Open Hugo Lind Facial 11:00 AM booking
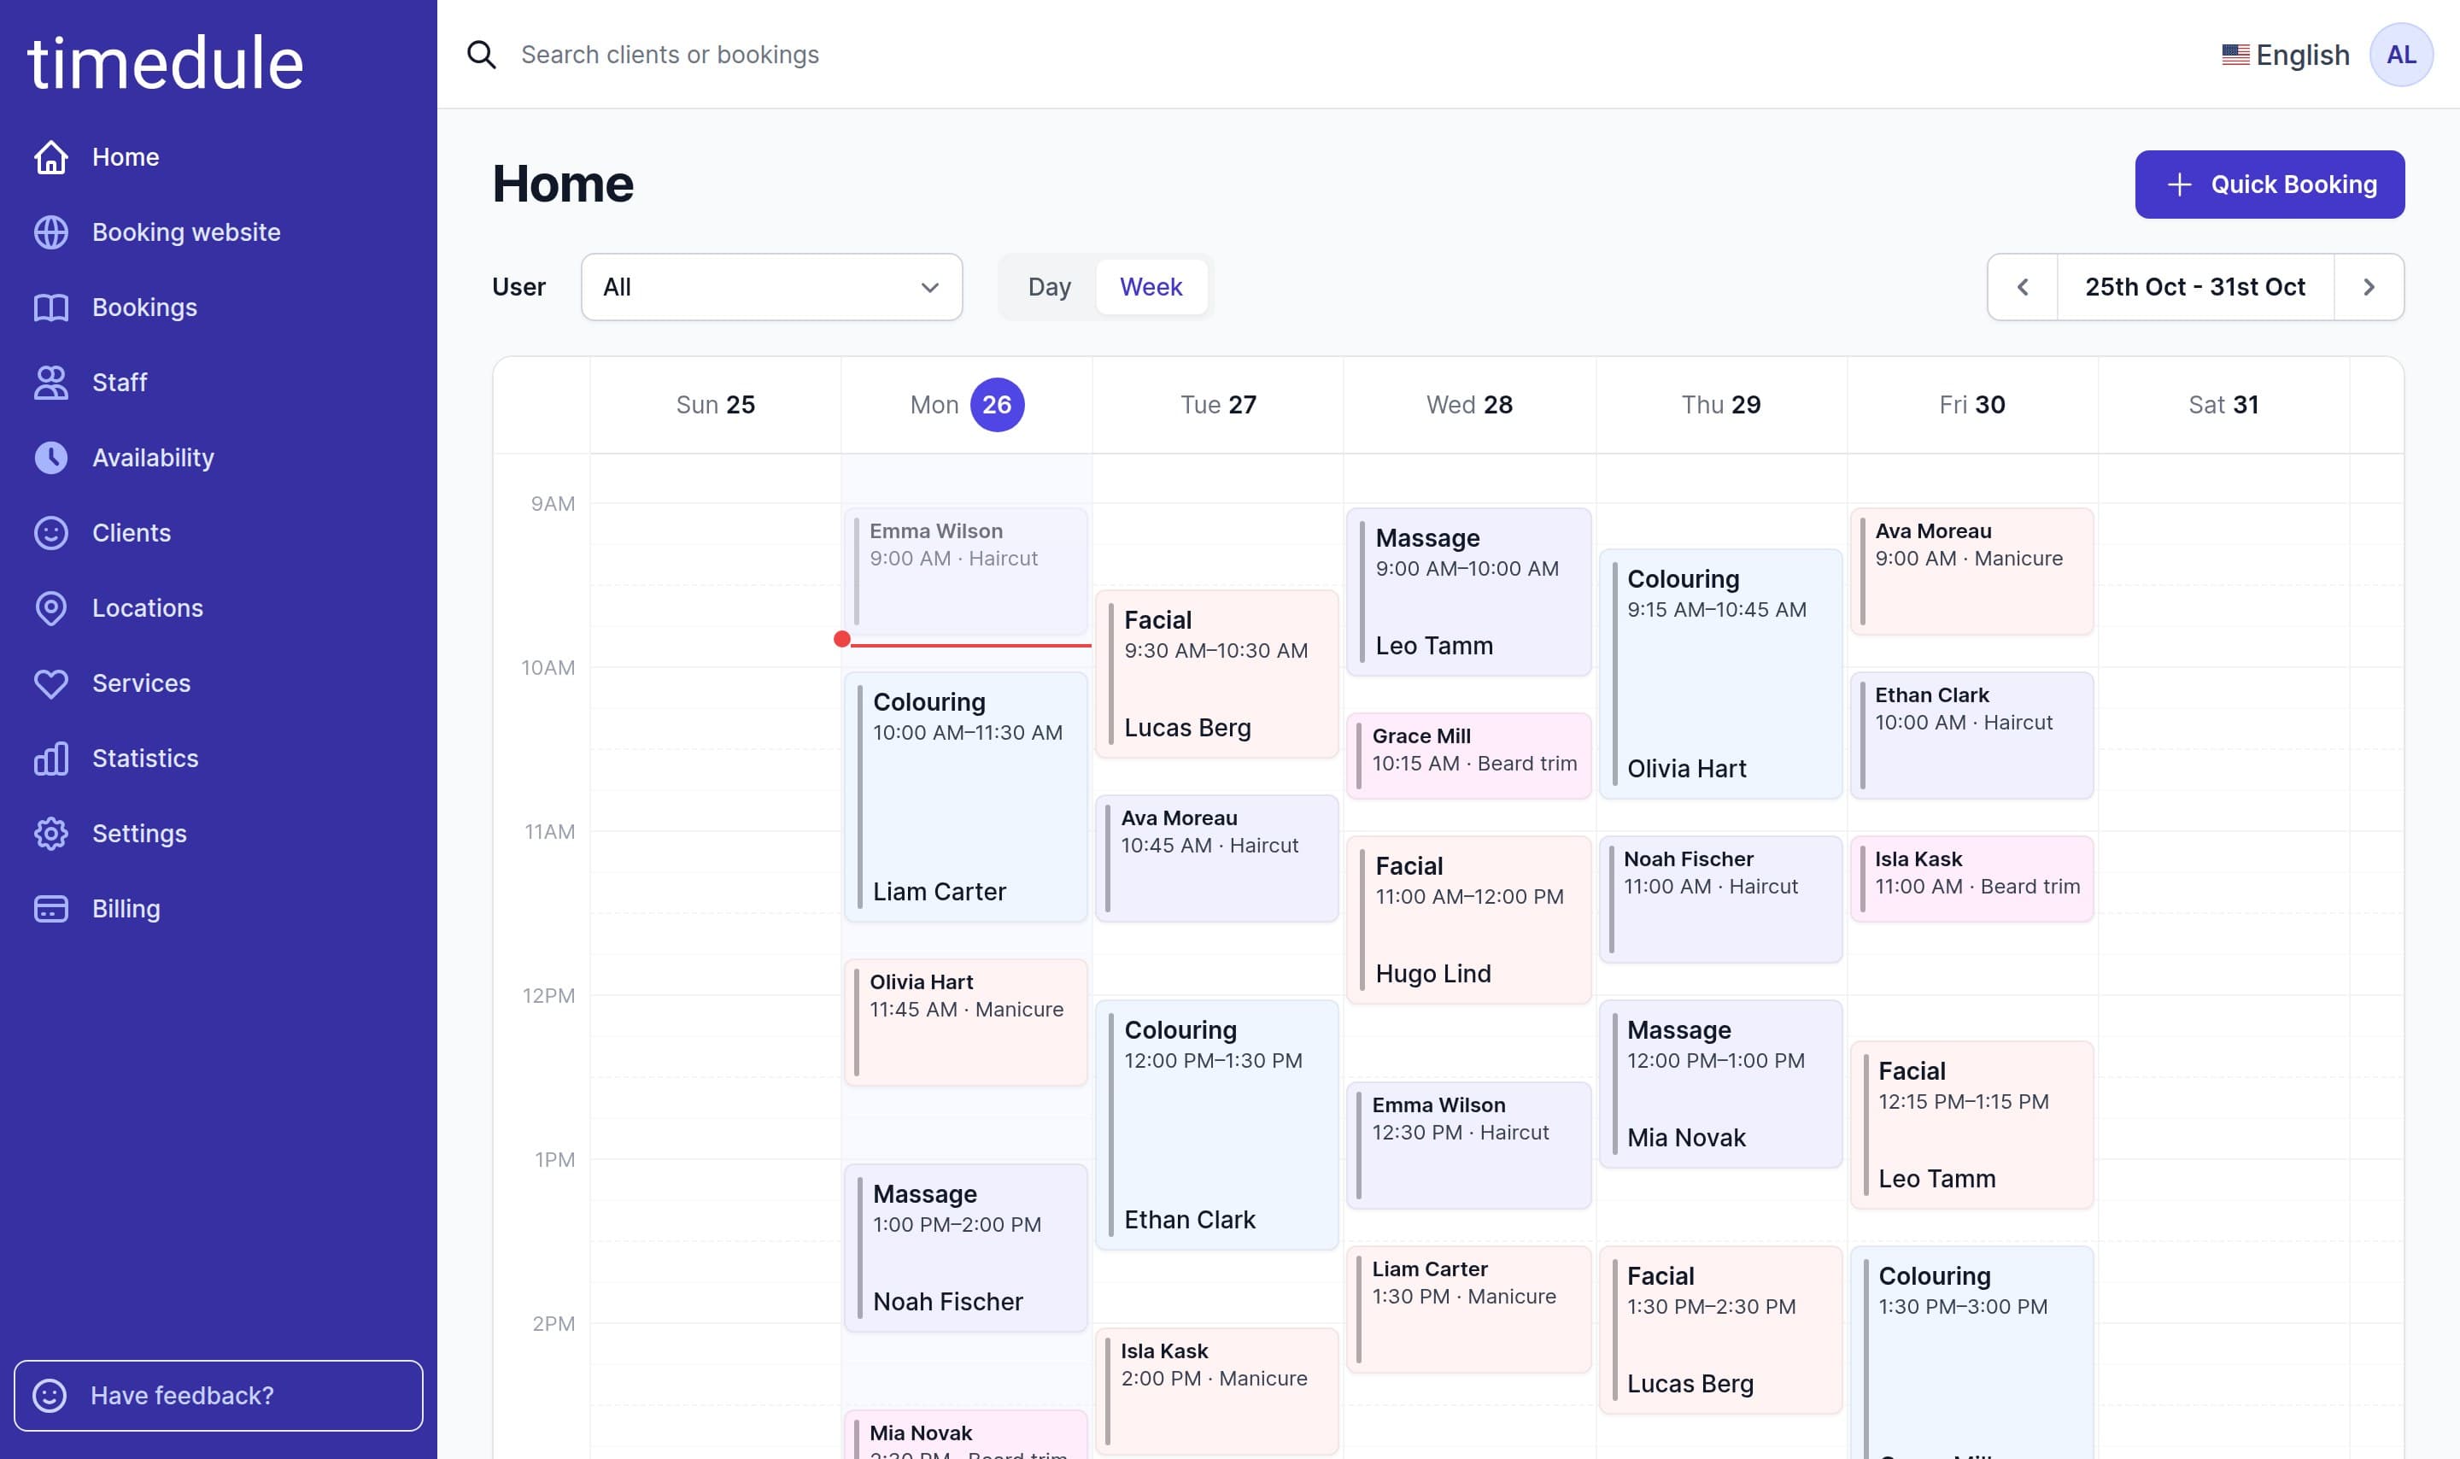 pos(1468,920)
